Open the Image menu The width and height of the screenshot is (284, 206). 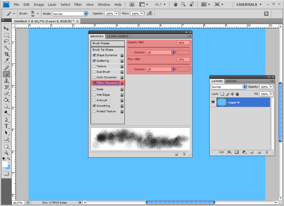[39, 4]
